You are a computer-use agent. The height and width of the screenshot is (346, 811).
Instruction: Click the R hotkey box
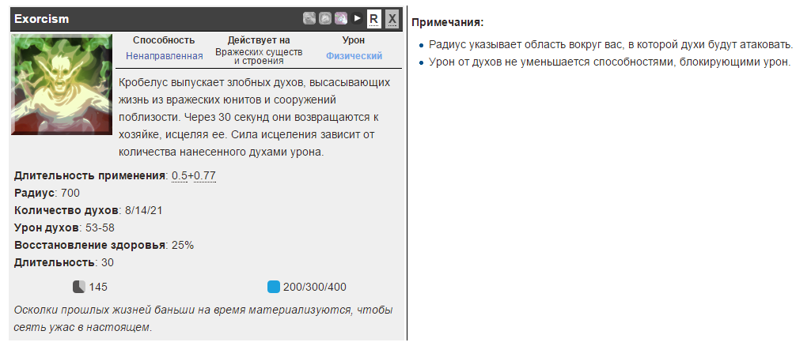[374, 17]
